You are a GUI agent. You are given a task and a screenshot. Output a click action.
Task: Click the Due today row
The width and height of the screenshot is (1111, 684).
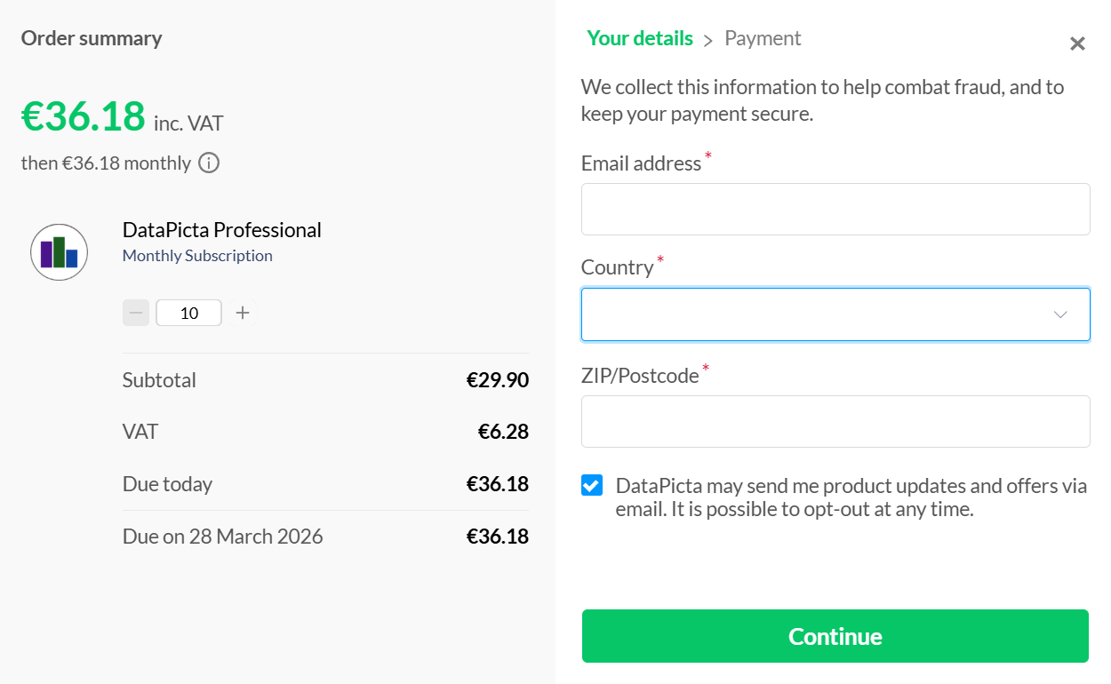click(x=324, y=483)
